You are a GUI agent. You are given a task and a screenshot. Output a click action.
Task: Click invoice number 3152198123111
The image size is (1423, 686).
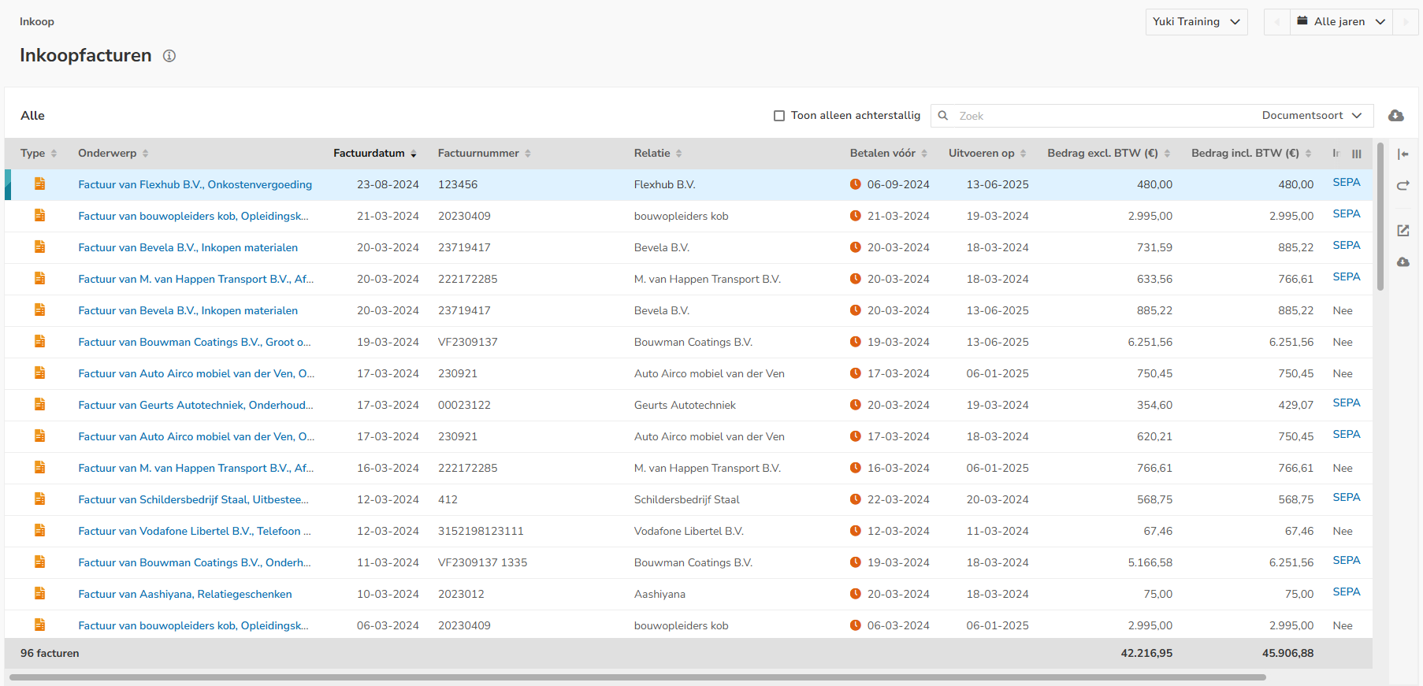[x=481, y=531]
